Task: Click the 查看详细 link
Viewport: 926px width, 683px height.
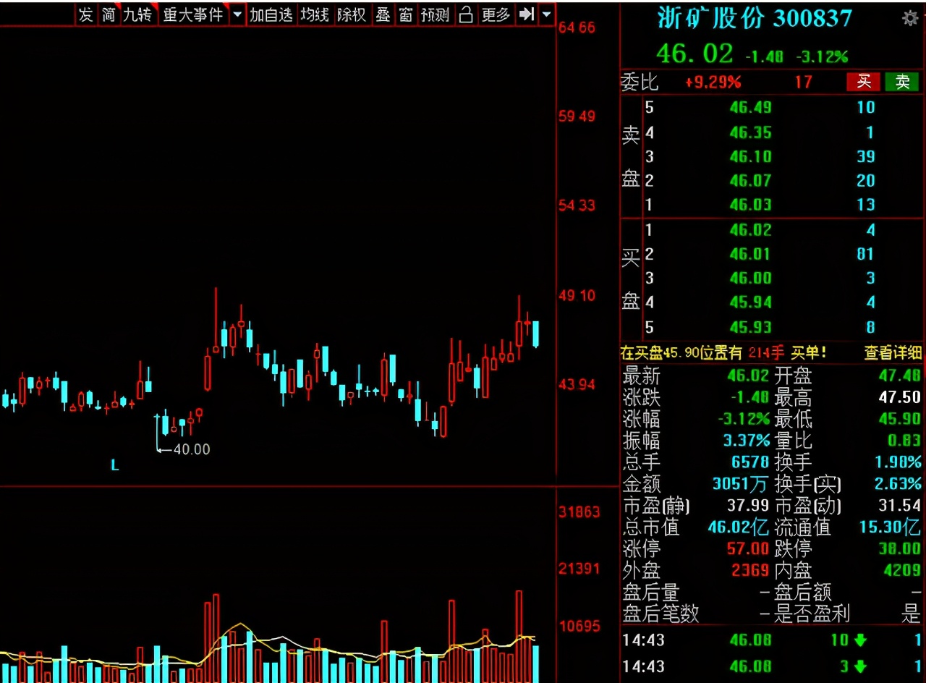Action: click(893, 352)
